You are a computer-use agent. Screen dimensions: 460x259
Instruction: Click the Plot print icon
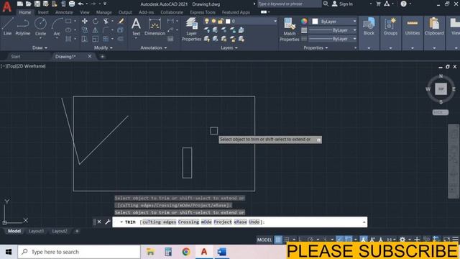point(72,4)
